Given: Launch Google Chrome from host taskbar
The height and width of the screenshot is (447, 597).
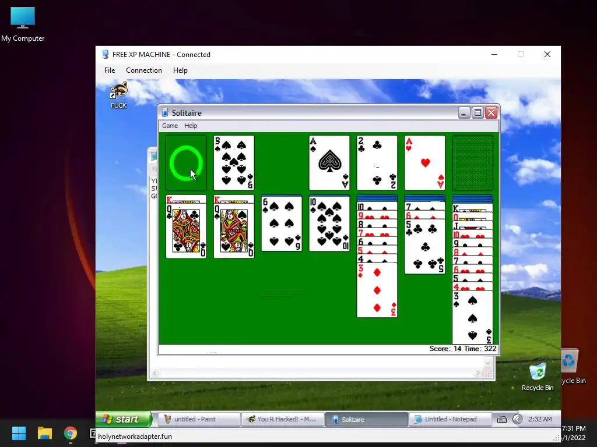Looking at the screenshot, I should [x=71, y=433].
